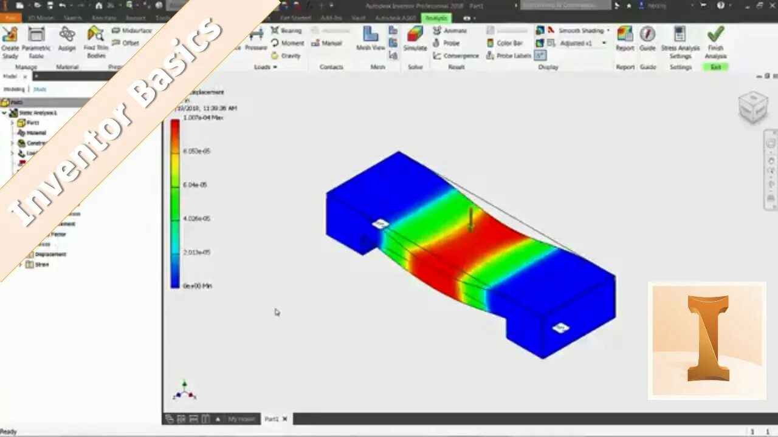The height and width of the screenshot is (437, 778).
Task: Click the Help question mark icon
Action: coord(721,5)
